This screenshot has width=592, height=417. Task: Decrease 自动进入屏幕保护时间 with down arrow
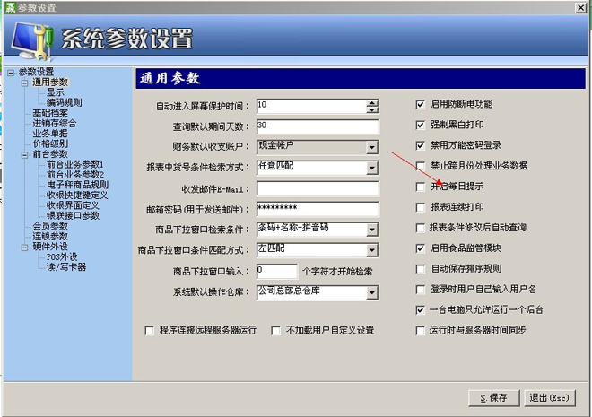pyautogui.click(x=372, y=109)
